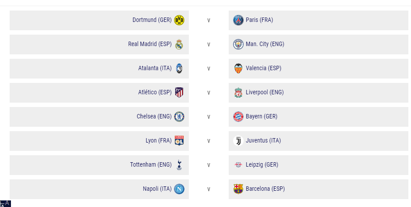Click the Juventus (ITA) text link
This screenshot has height=207, width=411.
(263, 141)
